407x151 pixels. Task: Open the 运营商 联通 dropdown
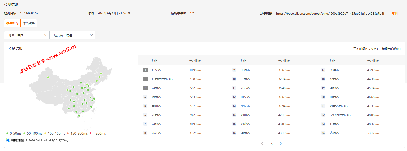[x=72, y=35]
